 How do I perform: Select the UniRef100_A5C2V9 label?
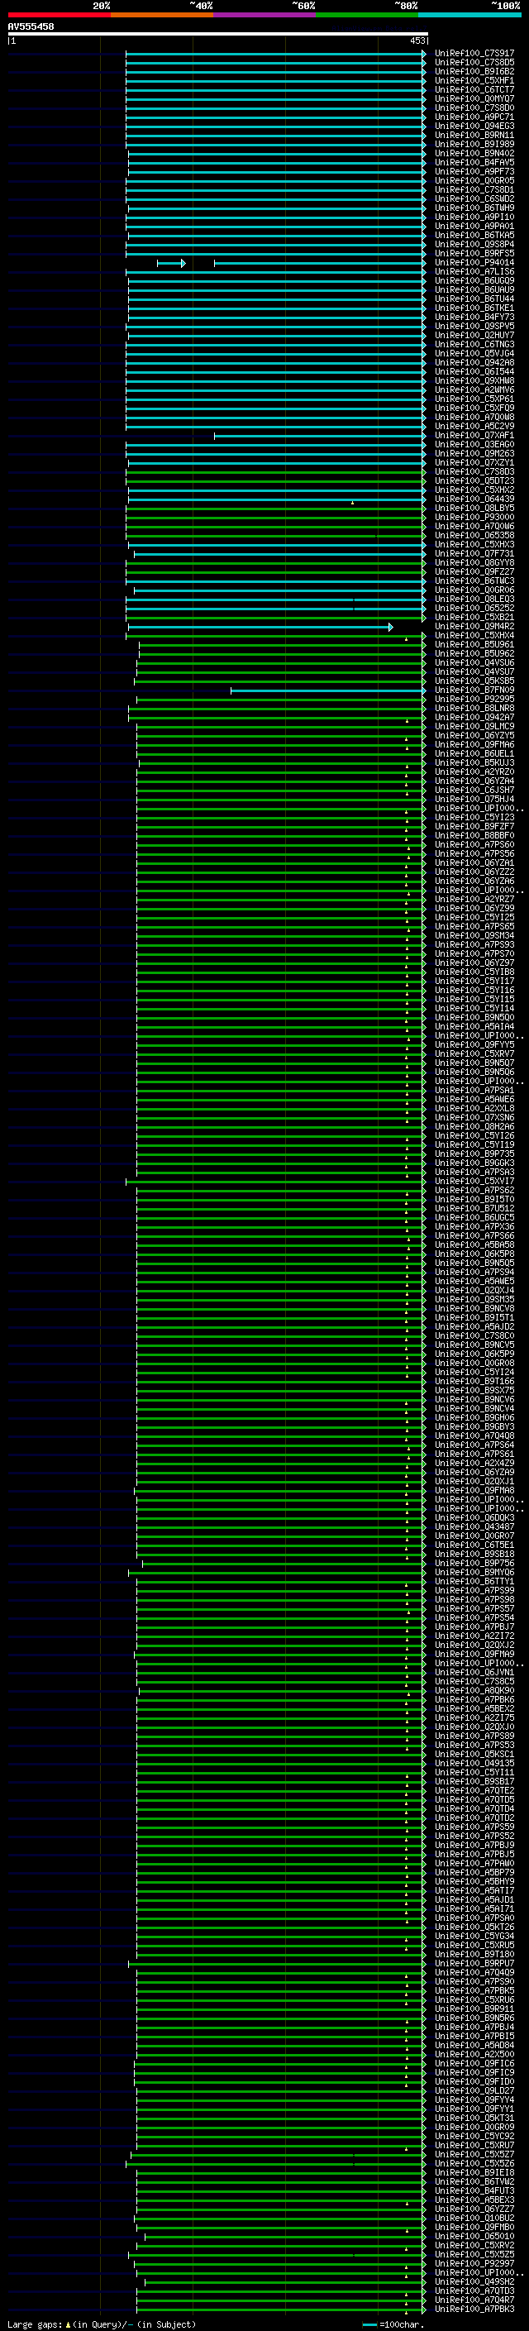(x=474, y=426)
